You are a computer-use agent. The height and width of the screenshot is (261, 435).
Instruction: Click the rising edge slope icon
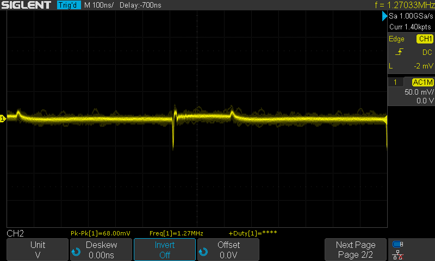point(399,52)
